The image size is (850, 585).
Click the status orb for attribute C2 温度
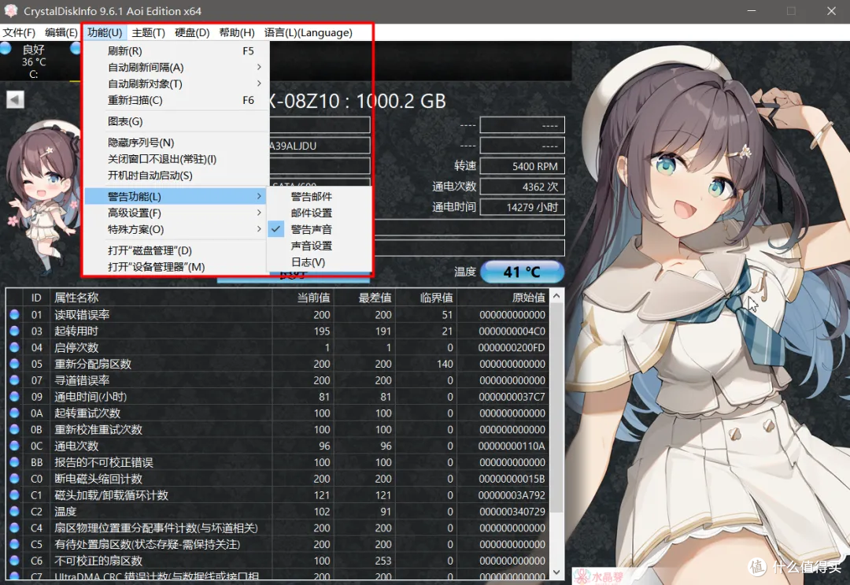(x=15, y=511)
